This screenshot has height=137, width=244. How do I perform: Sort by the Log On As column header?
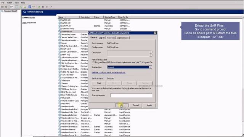(x=125, y=17)
